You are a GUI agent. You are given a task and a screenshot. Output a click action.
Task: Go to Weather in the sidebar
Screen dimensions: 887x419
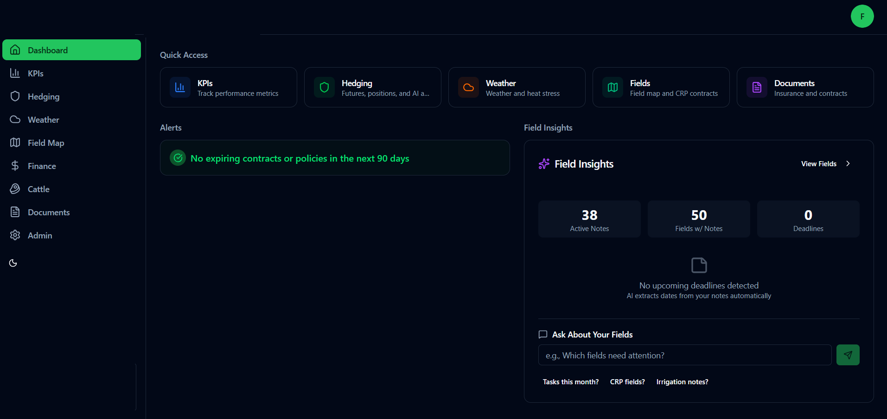pos(71,119)
